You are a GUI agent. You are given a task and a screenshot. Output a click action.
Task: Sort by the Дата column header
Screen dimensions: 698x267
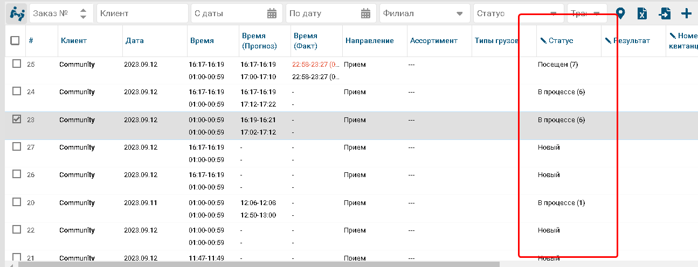134,40
